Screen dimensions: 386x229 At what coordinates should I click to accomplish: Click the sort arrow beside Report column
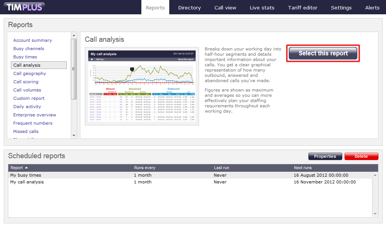tap(26, 168)
